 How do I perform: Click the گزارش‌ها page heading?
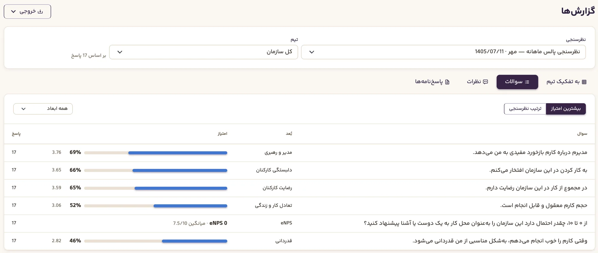578,11
